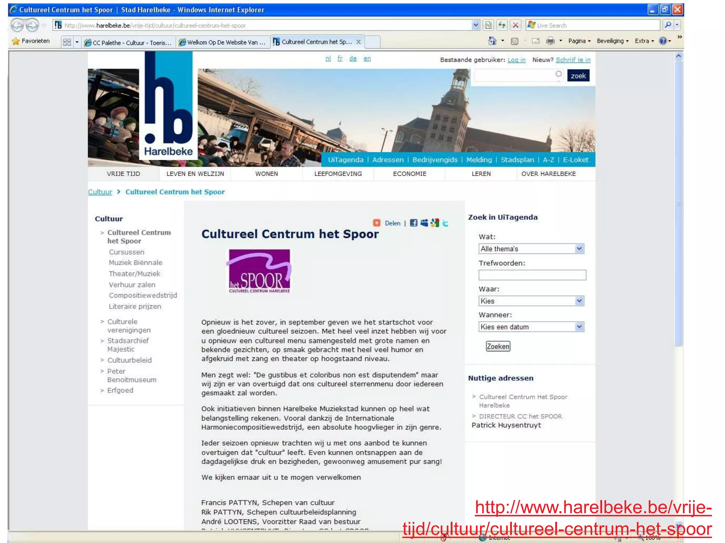
Task: Click the red Stop loading icon
Action: (x=515, y=25)
